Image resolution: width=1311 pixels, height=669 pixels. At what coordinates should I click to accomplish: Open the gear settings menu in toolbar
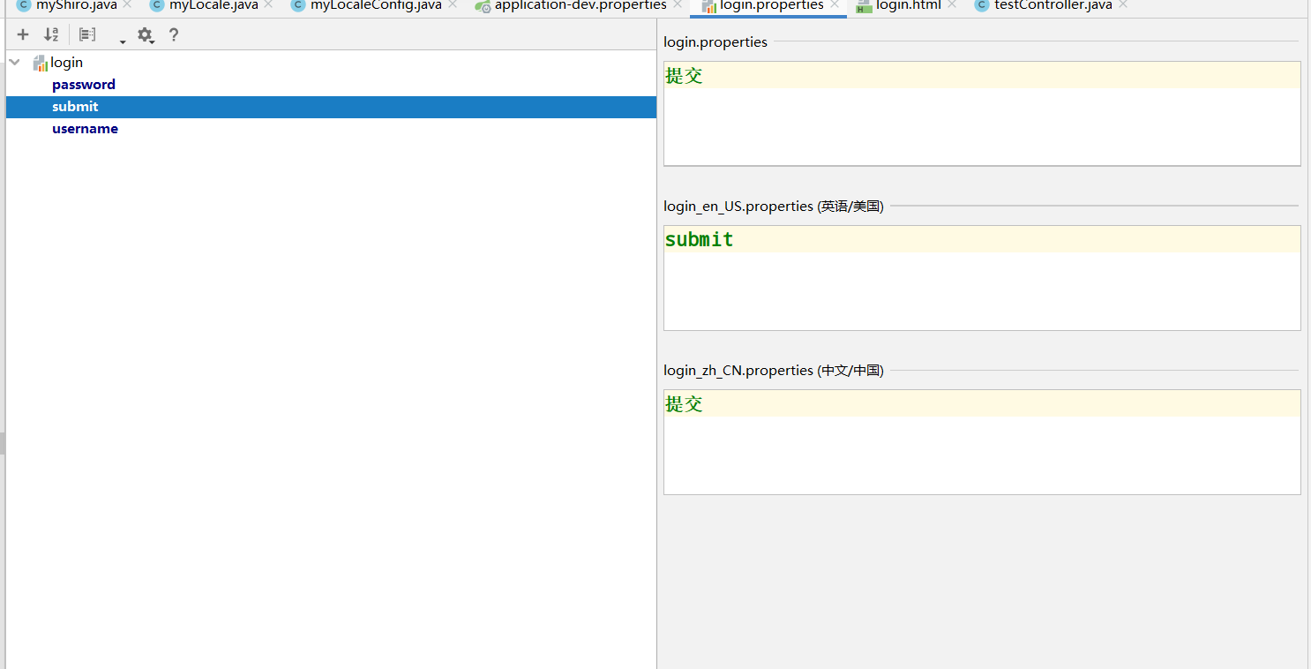click(x=146, y=35)
